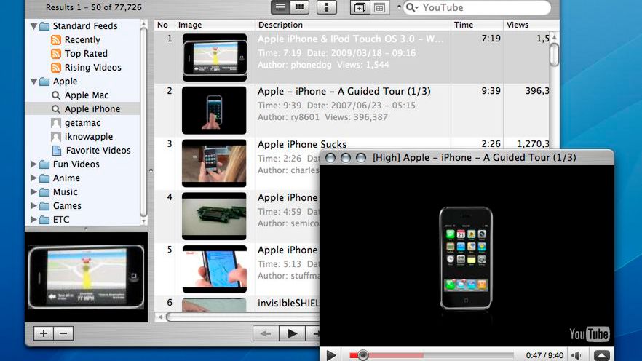
Task: Seek along the player progress bar
Action: 432,355
